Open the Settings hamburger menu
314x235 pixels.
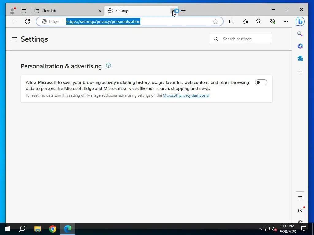(x=14, y=39)
